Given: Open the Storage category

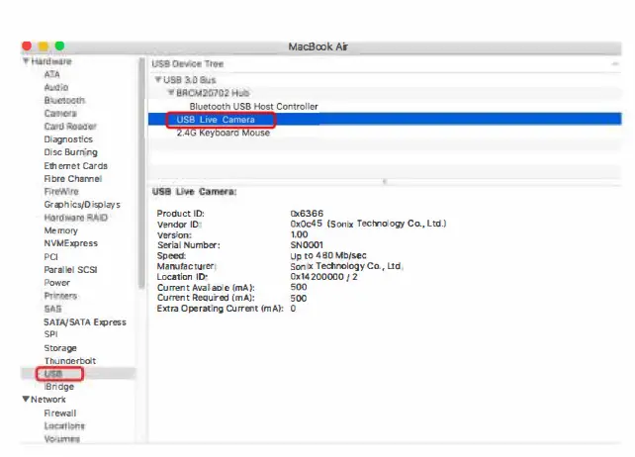Looking at the screenshot, I should point(59,348).
